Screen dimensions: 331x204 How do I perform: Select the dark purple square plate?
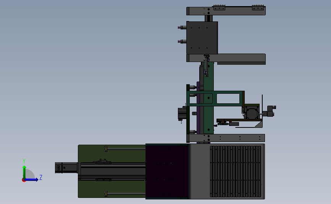(167, 171)
